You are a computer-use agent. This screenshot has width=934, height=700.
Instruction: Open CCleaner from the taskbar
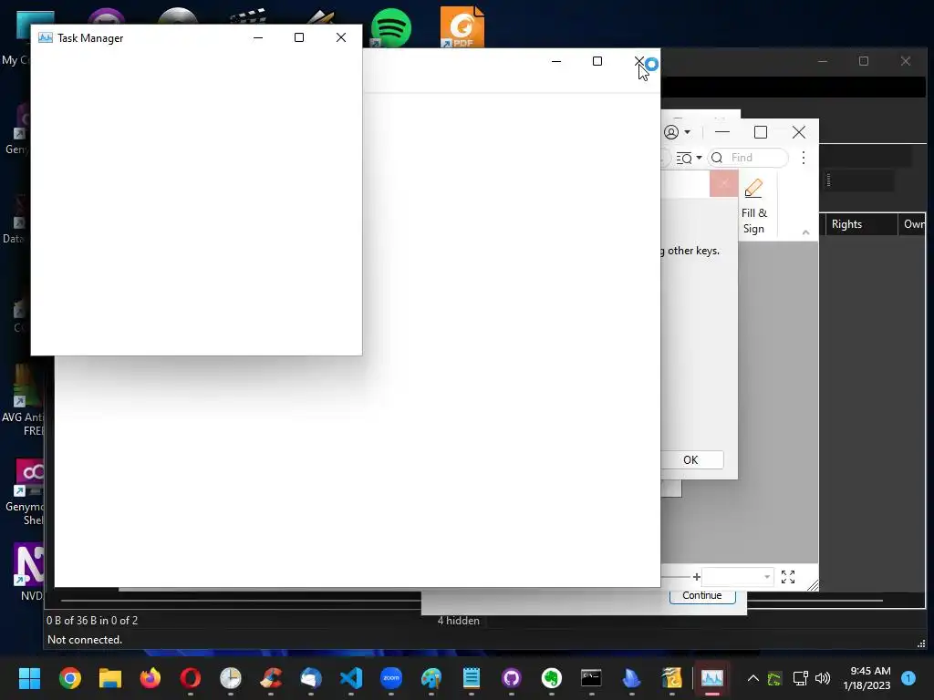tap(271, 678)
